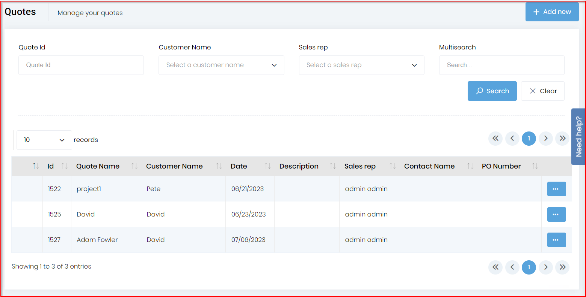Image resolution: width=586 pixels, height=297 pixels.
Task: Click the Clear button
Action: pos(542,91)
